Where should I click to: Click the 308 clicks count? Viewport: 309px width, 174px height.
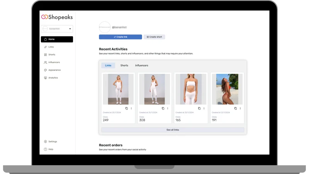(142, 120)
